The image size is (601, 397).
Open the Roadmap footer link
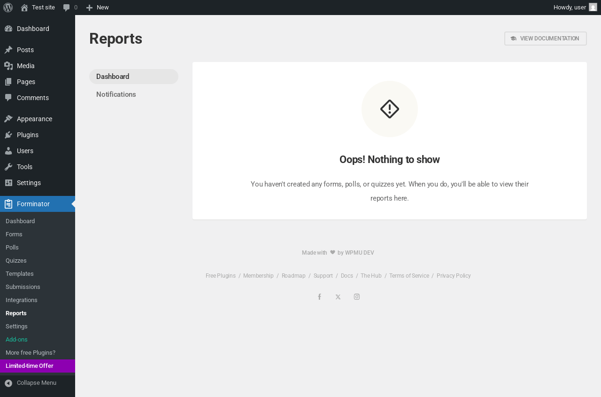[x=293, y=276]
